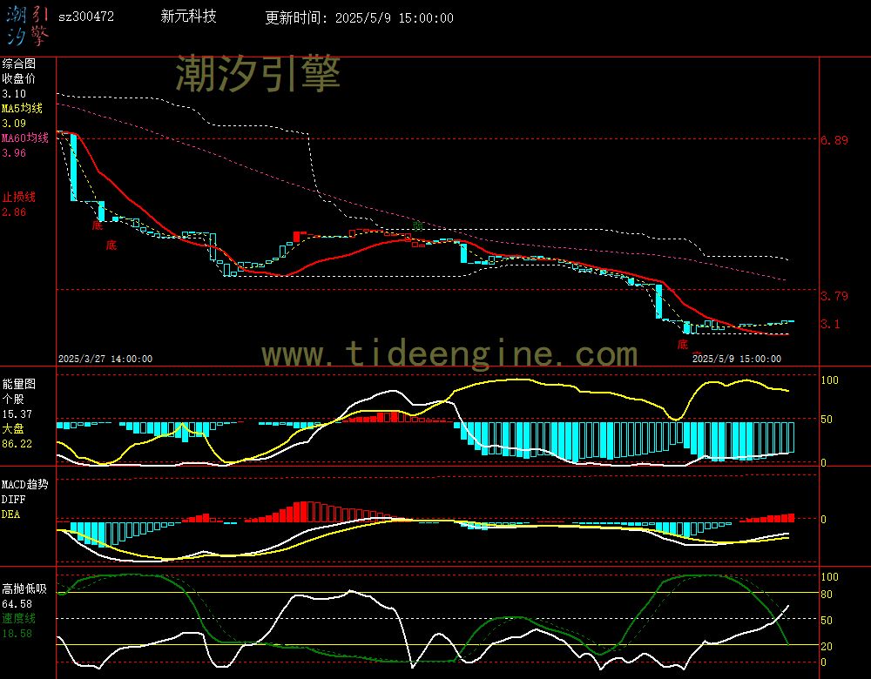Select the 个股 legend label
Image resolution: width=871 pixels, height=679 pixels.
point(13,400)
